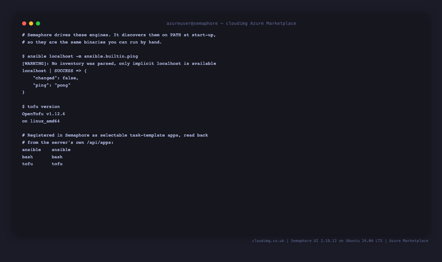Click the 'bash' row in apps list
This screenshot has width=442, height=262.
tap(42, 157)
